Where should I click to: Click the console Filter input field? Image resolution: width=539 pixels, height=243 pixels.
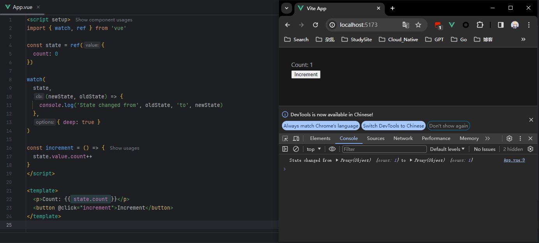[x=384, y=149]
